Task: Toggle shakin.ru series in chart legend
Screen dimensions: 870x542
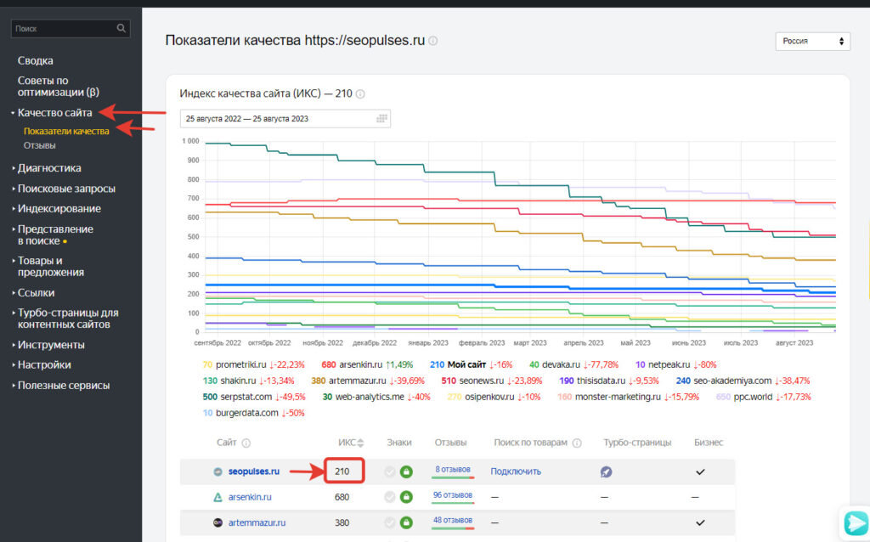Action: point(249,381)
